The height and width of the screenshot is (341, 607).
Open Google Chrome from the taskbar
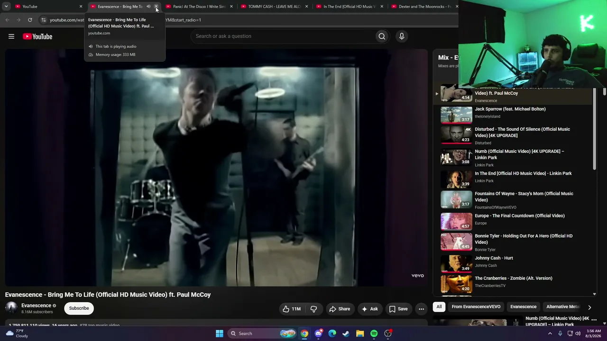click(x=304, y=333)
